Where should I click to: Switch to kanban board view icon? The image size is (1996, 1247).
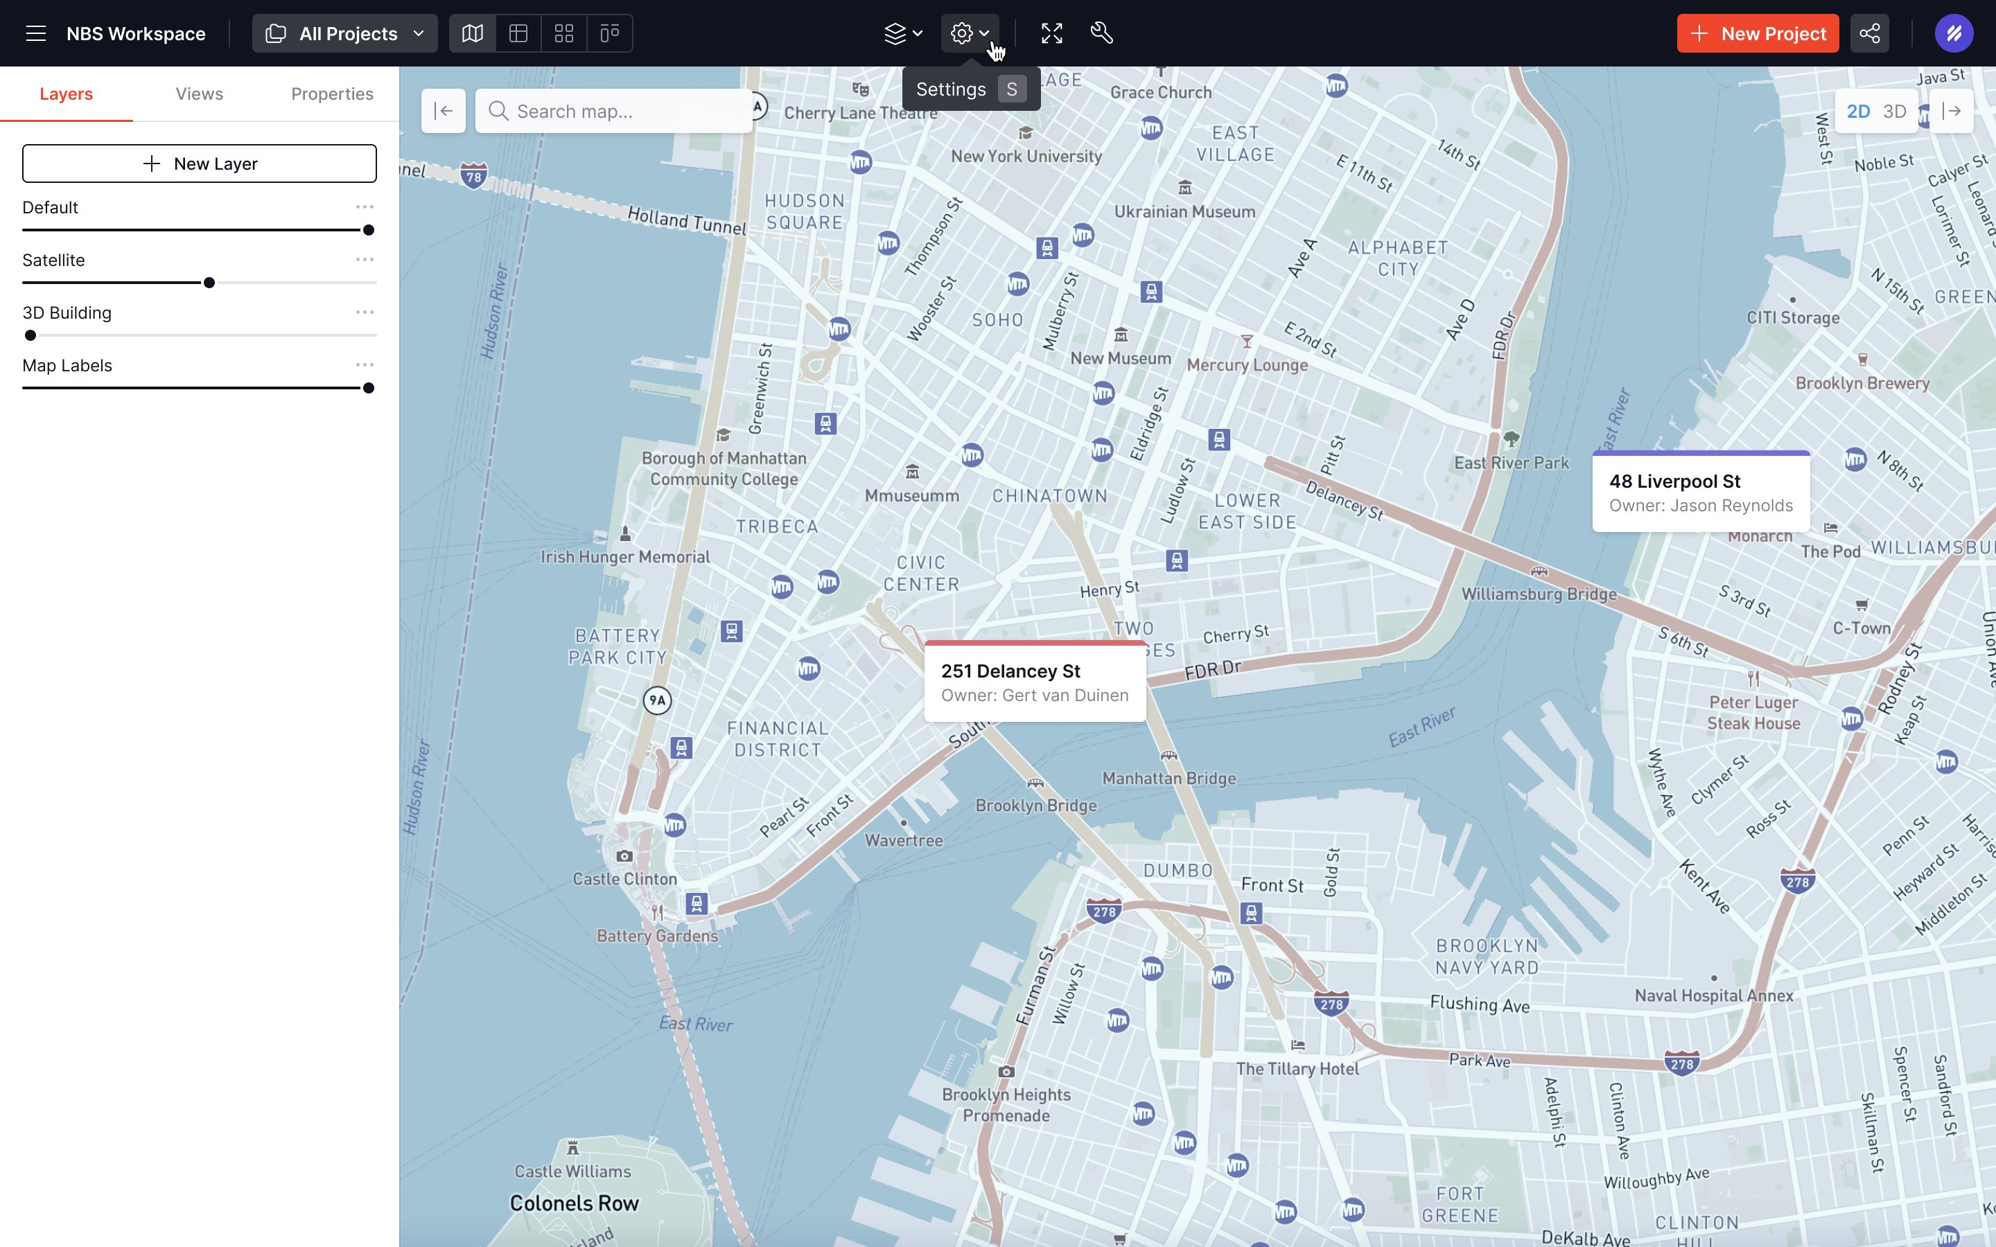(609, 33)
